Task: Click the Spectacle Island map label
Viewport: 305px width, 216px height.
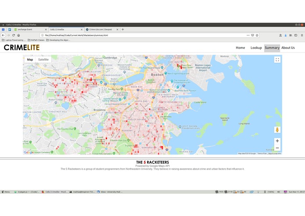Action: click(x=225, y=119)
